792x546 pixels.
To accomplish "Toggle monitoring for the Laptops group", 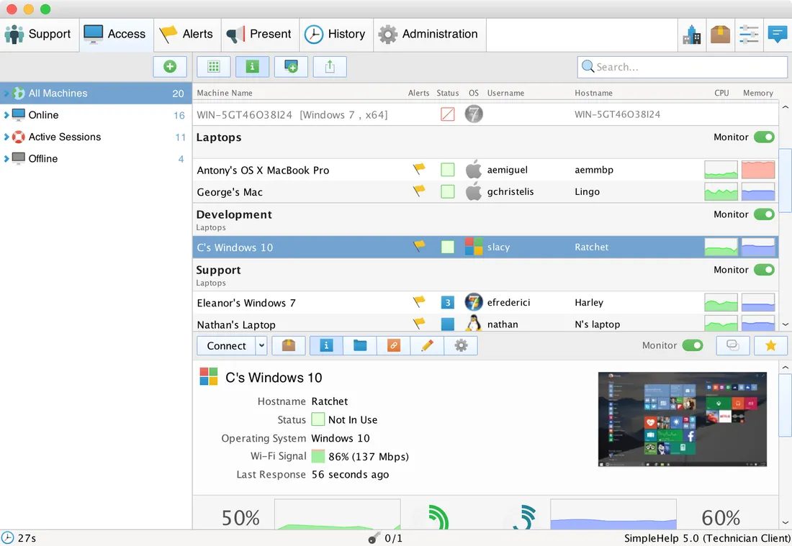I will pos(765,137).
